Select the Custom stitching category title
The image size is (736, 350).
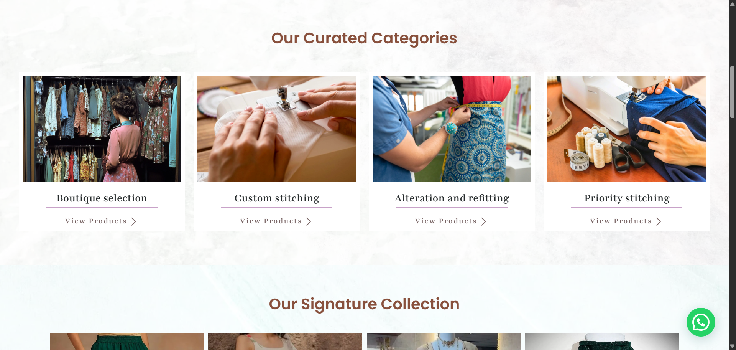click(277, 198)
